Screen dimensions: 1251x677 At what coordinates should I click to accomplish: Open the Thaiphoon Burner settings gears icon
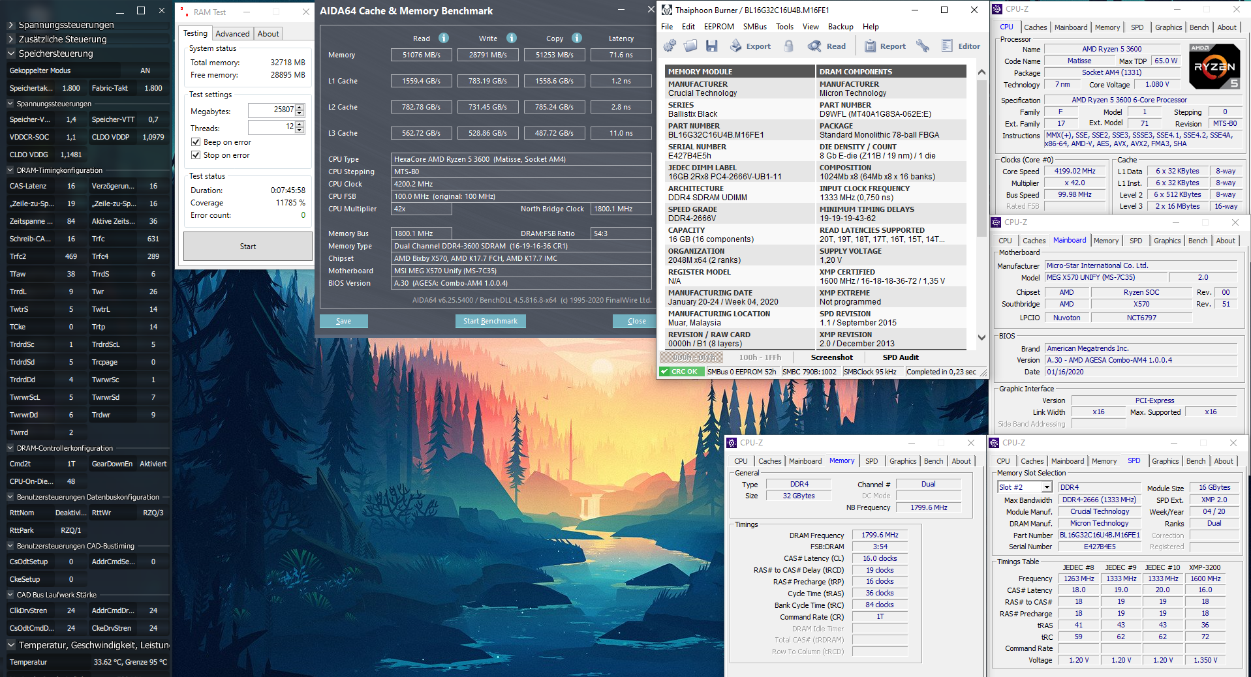670,46
